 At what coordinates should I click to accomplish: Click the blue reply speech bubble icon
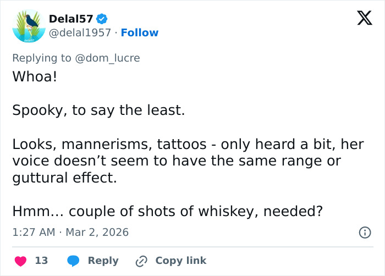point(74,261)
